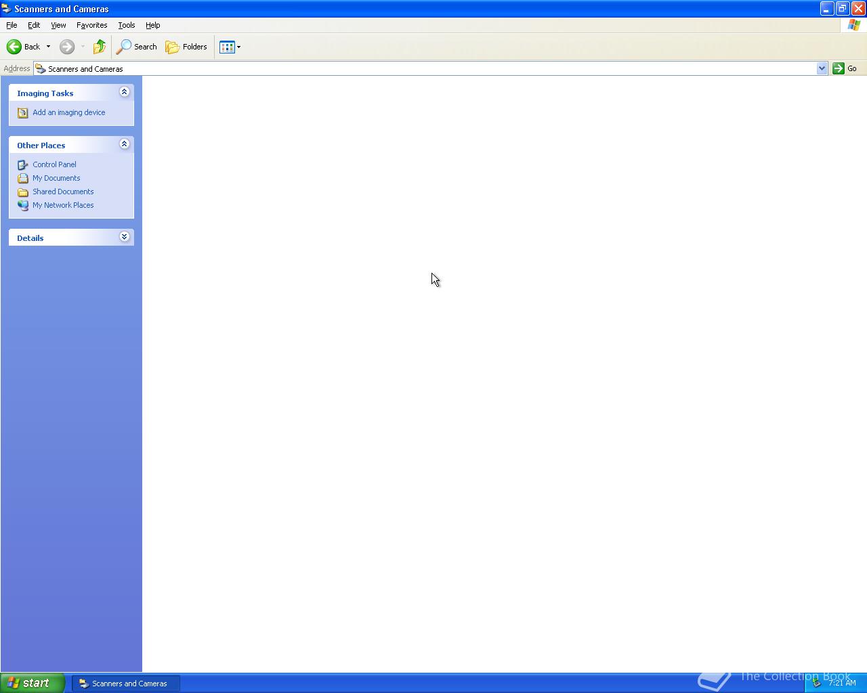Image resolution: width=867 pixels, height=693 pixels.
Task: Open the Search pane
Action: [137, 47]
